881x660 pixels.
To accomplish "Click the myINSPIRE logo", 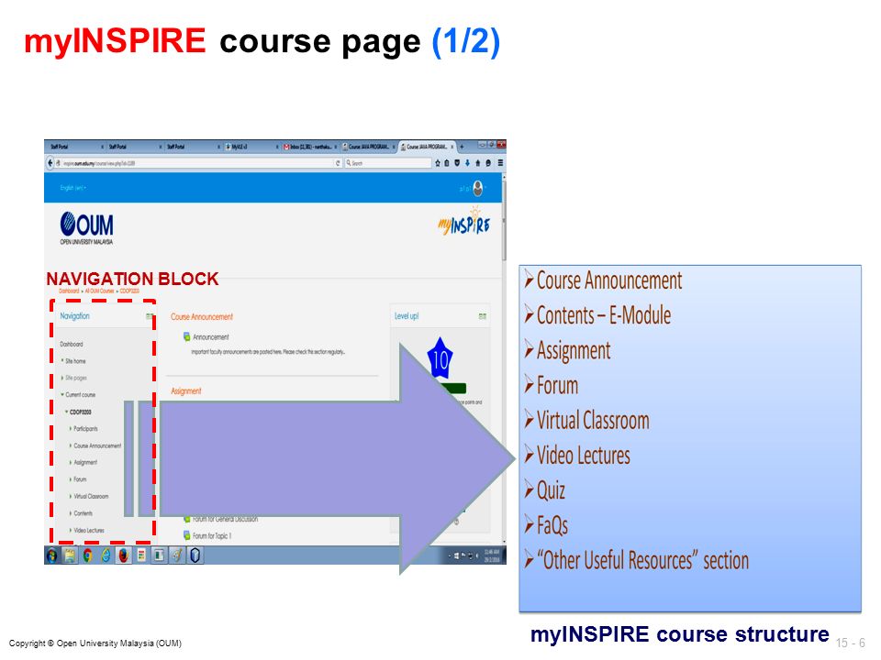I will [x=463, y=221].
